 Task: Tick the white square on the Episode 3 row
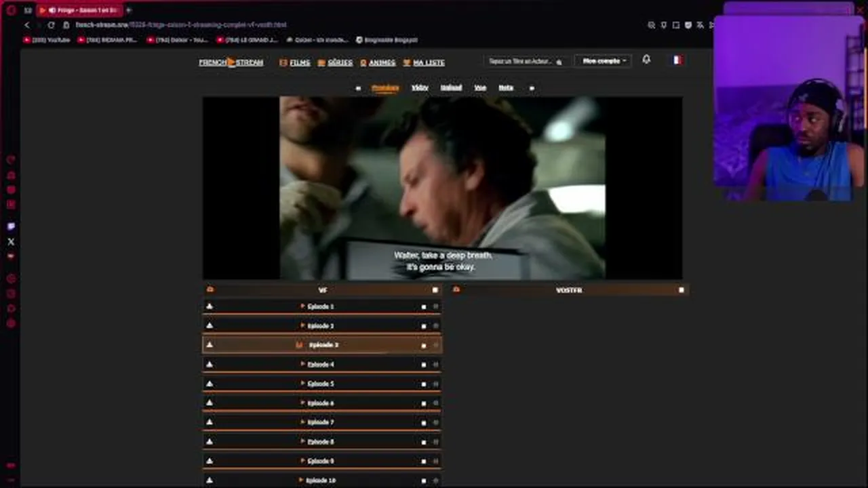424,346
